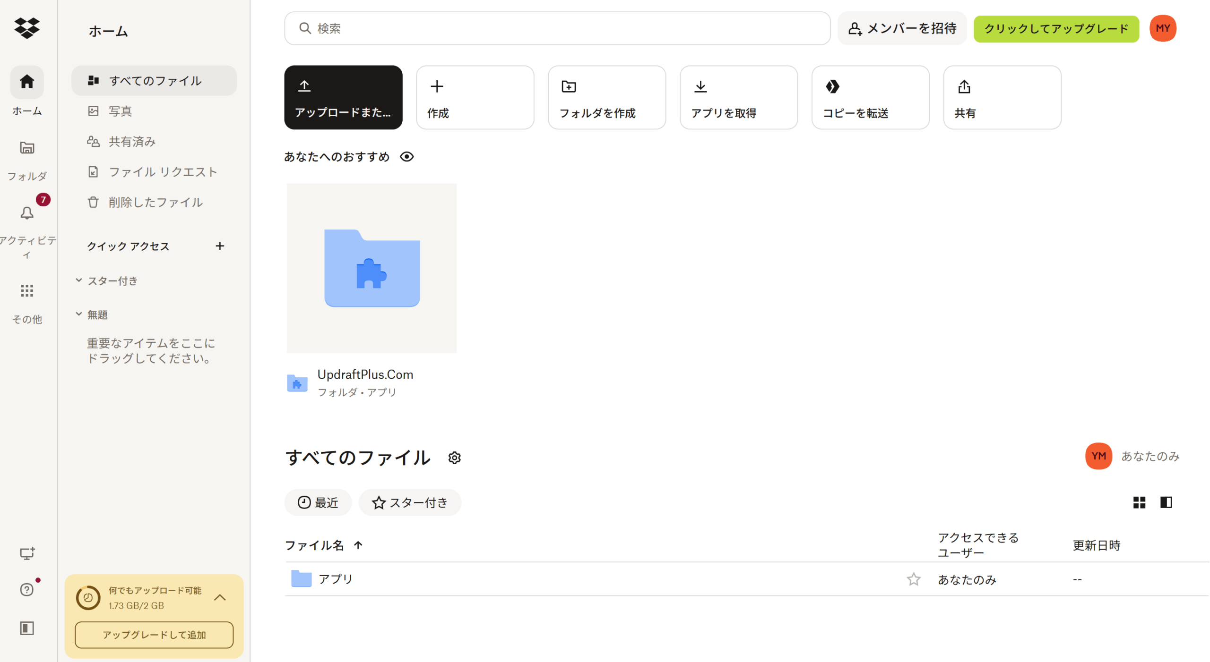Click the 検索 search field
Screen dimensions: 1210x662
point(557,29)
